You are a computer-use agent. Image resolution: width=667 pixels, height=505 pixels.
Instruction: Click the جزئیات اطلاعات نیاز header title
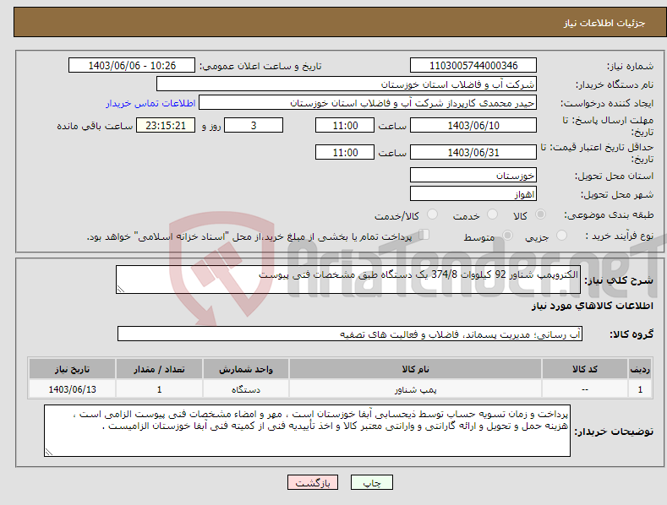[604, 23]
